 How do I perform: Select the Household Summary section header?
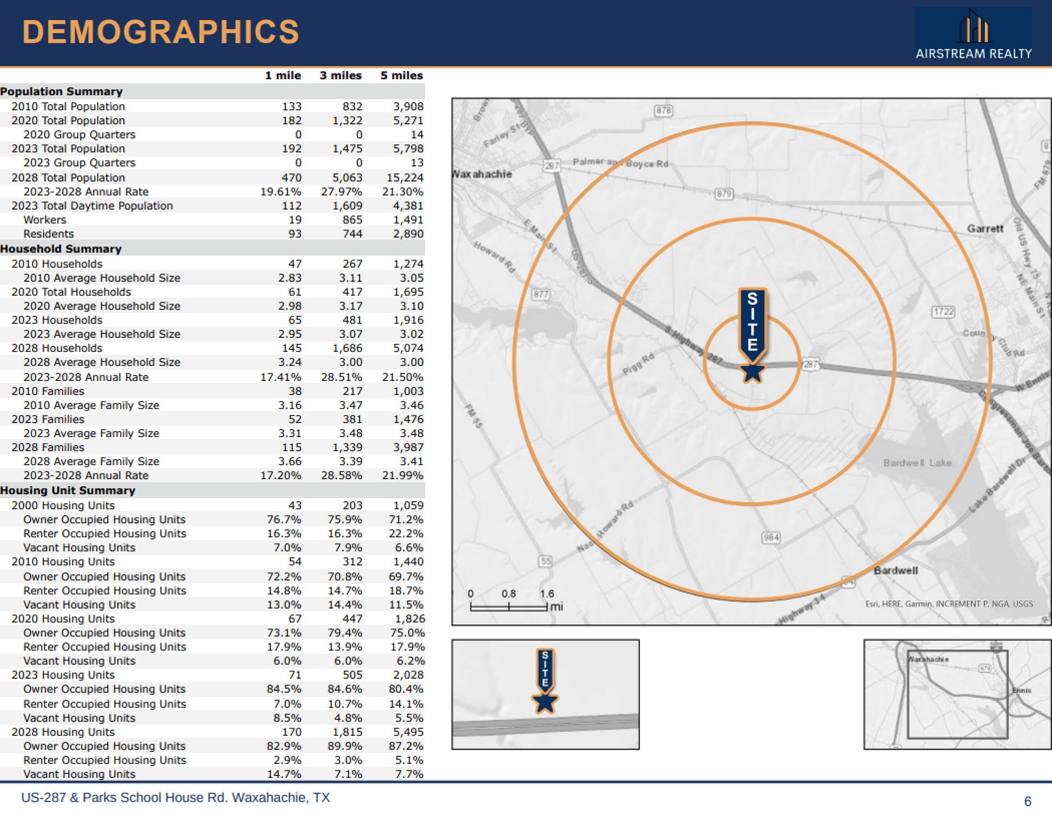coord(61,249)
